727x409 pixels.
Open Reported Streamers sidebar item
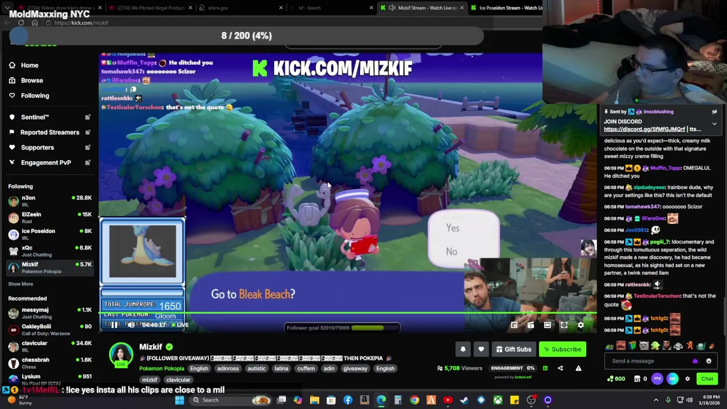(x=49, y=132)
